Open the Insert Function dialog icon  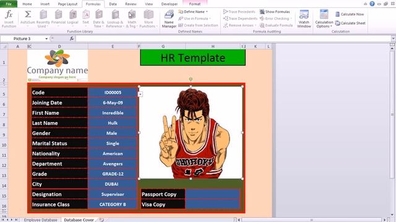[9, 18]
